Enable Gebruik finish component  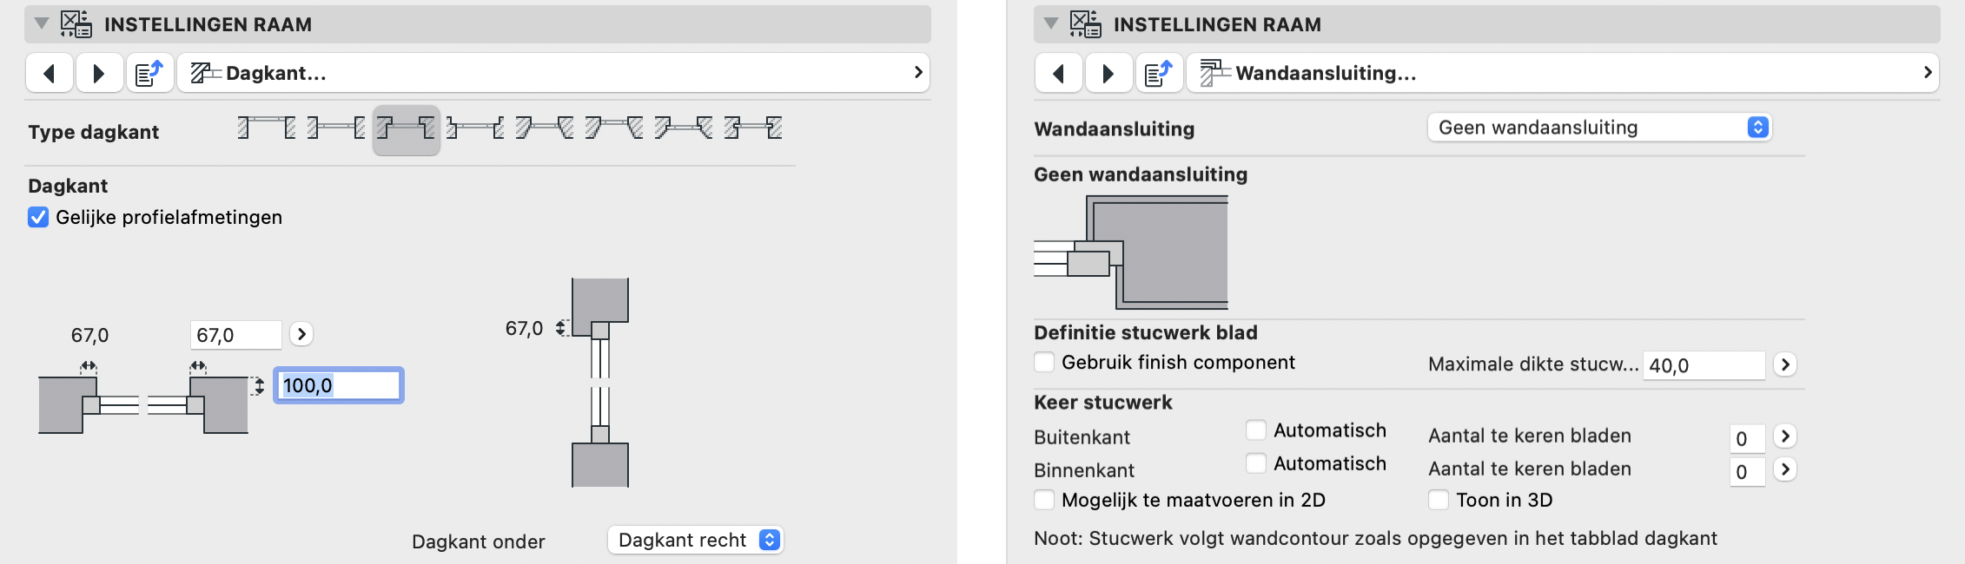[x=1044, y=362]
